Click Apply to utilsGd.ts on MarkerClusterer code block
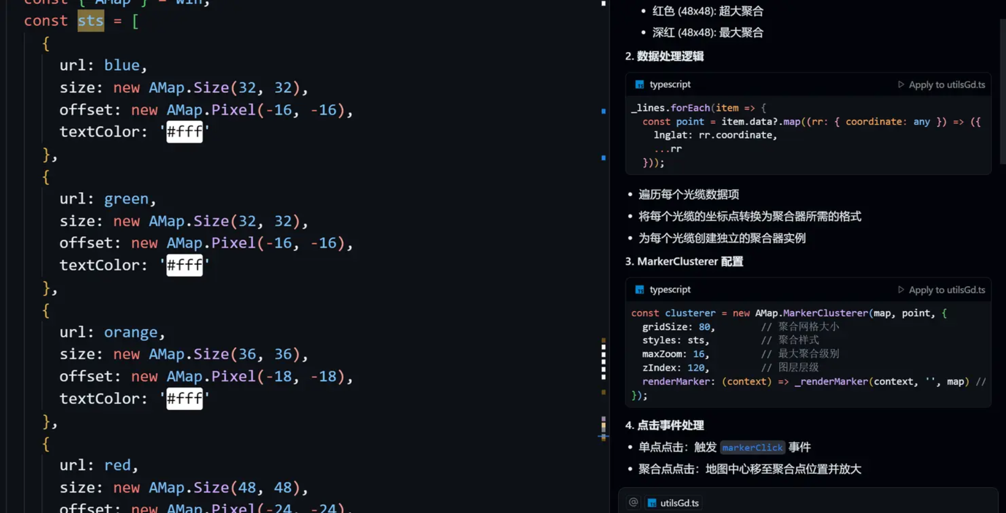Image resolution: width=1006 pixels, height=513 pixels. click(x=947, y=290)
